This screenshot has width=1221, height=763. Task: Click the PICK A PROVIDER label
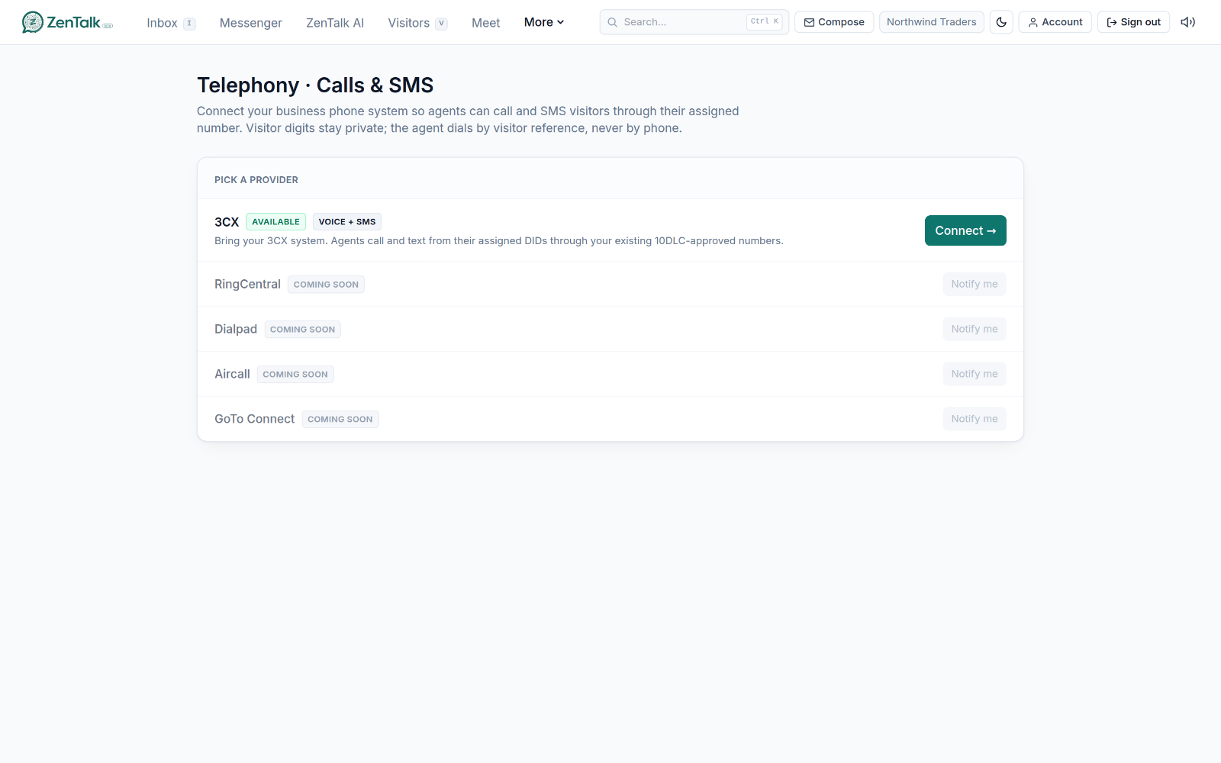[256, 180]
